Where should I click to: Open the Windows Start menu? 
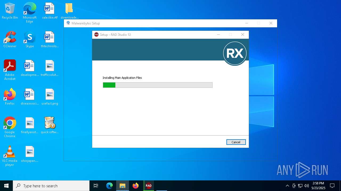(6, 186)
